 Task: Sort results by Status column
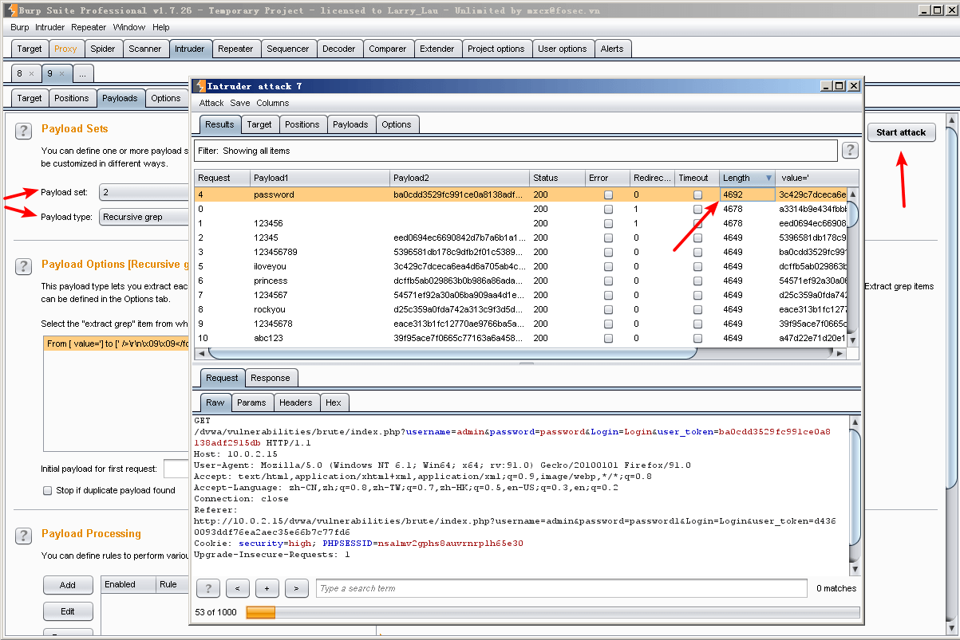coord(557,178)
